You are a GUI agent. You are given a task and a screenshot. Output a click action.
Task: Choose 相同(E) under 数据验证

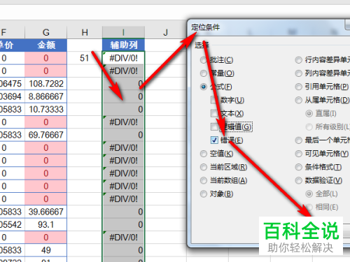pyautogui.click(x=309, y=207)
